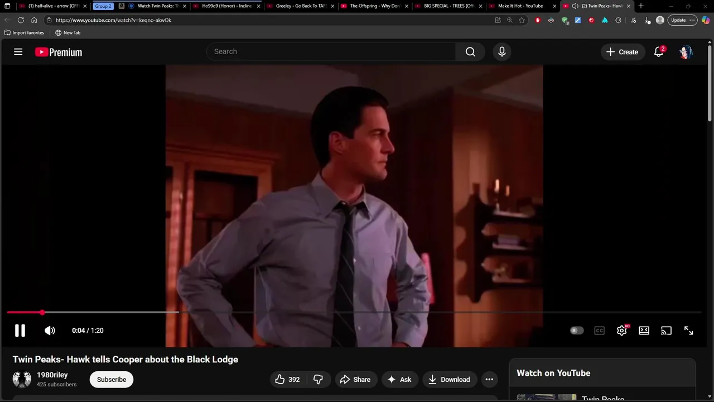This screenshot has height=402, width=714.
Task: Open more actions three-dot menu below video
Action: tap(489, 380)
